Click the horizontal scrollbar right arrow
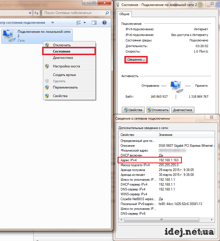 pos(212,220)
